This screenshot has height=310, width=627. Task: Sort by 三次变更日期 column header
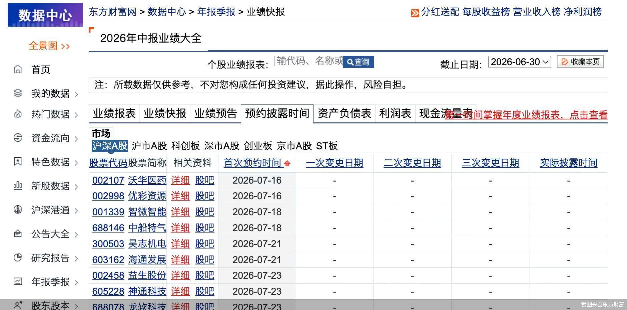(x=490, y=163)
